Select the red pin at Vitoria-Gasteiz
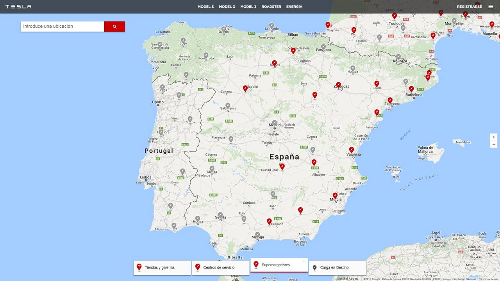Image resolution: width=500 pixels, height=281 pixels. [x=293, y=51]
